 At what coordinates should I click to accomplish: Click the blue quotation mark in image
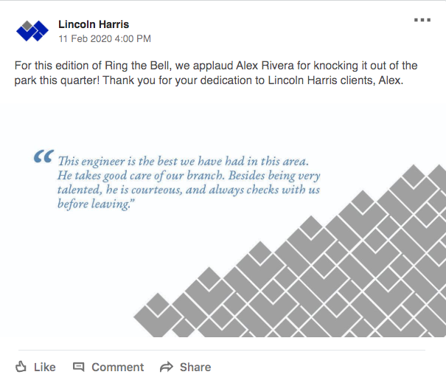pos(43,158)
